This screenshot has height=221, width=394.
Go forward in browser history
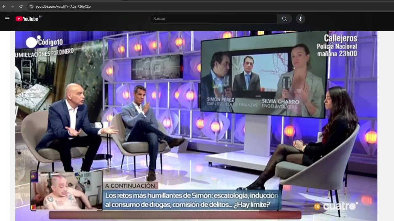pyautogui.click(x=12, y=6)
